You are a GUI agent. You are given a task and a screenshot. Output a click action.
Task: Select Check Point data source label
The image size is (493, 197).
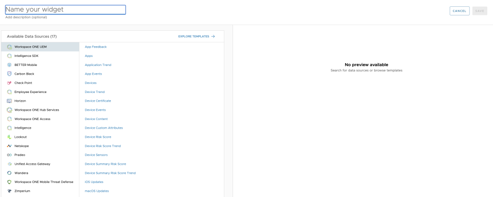(23, 83)
